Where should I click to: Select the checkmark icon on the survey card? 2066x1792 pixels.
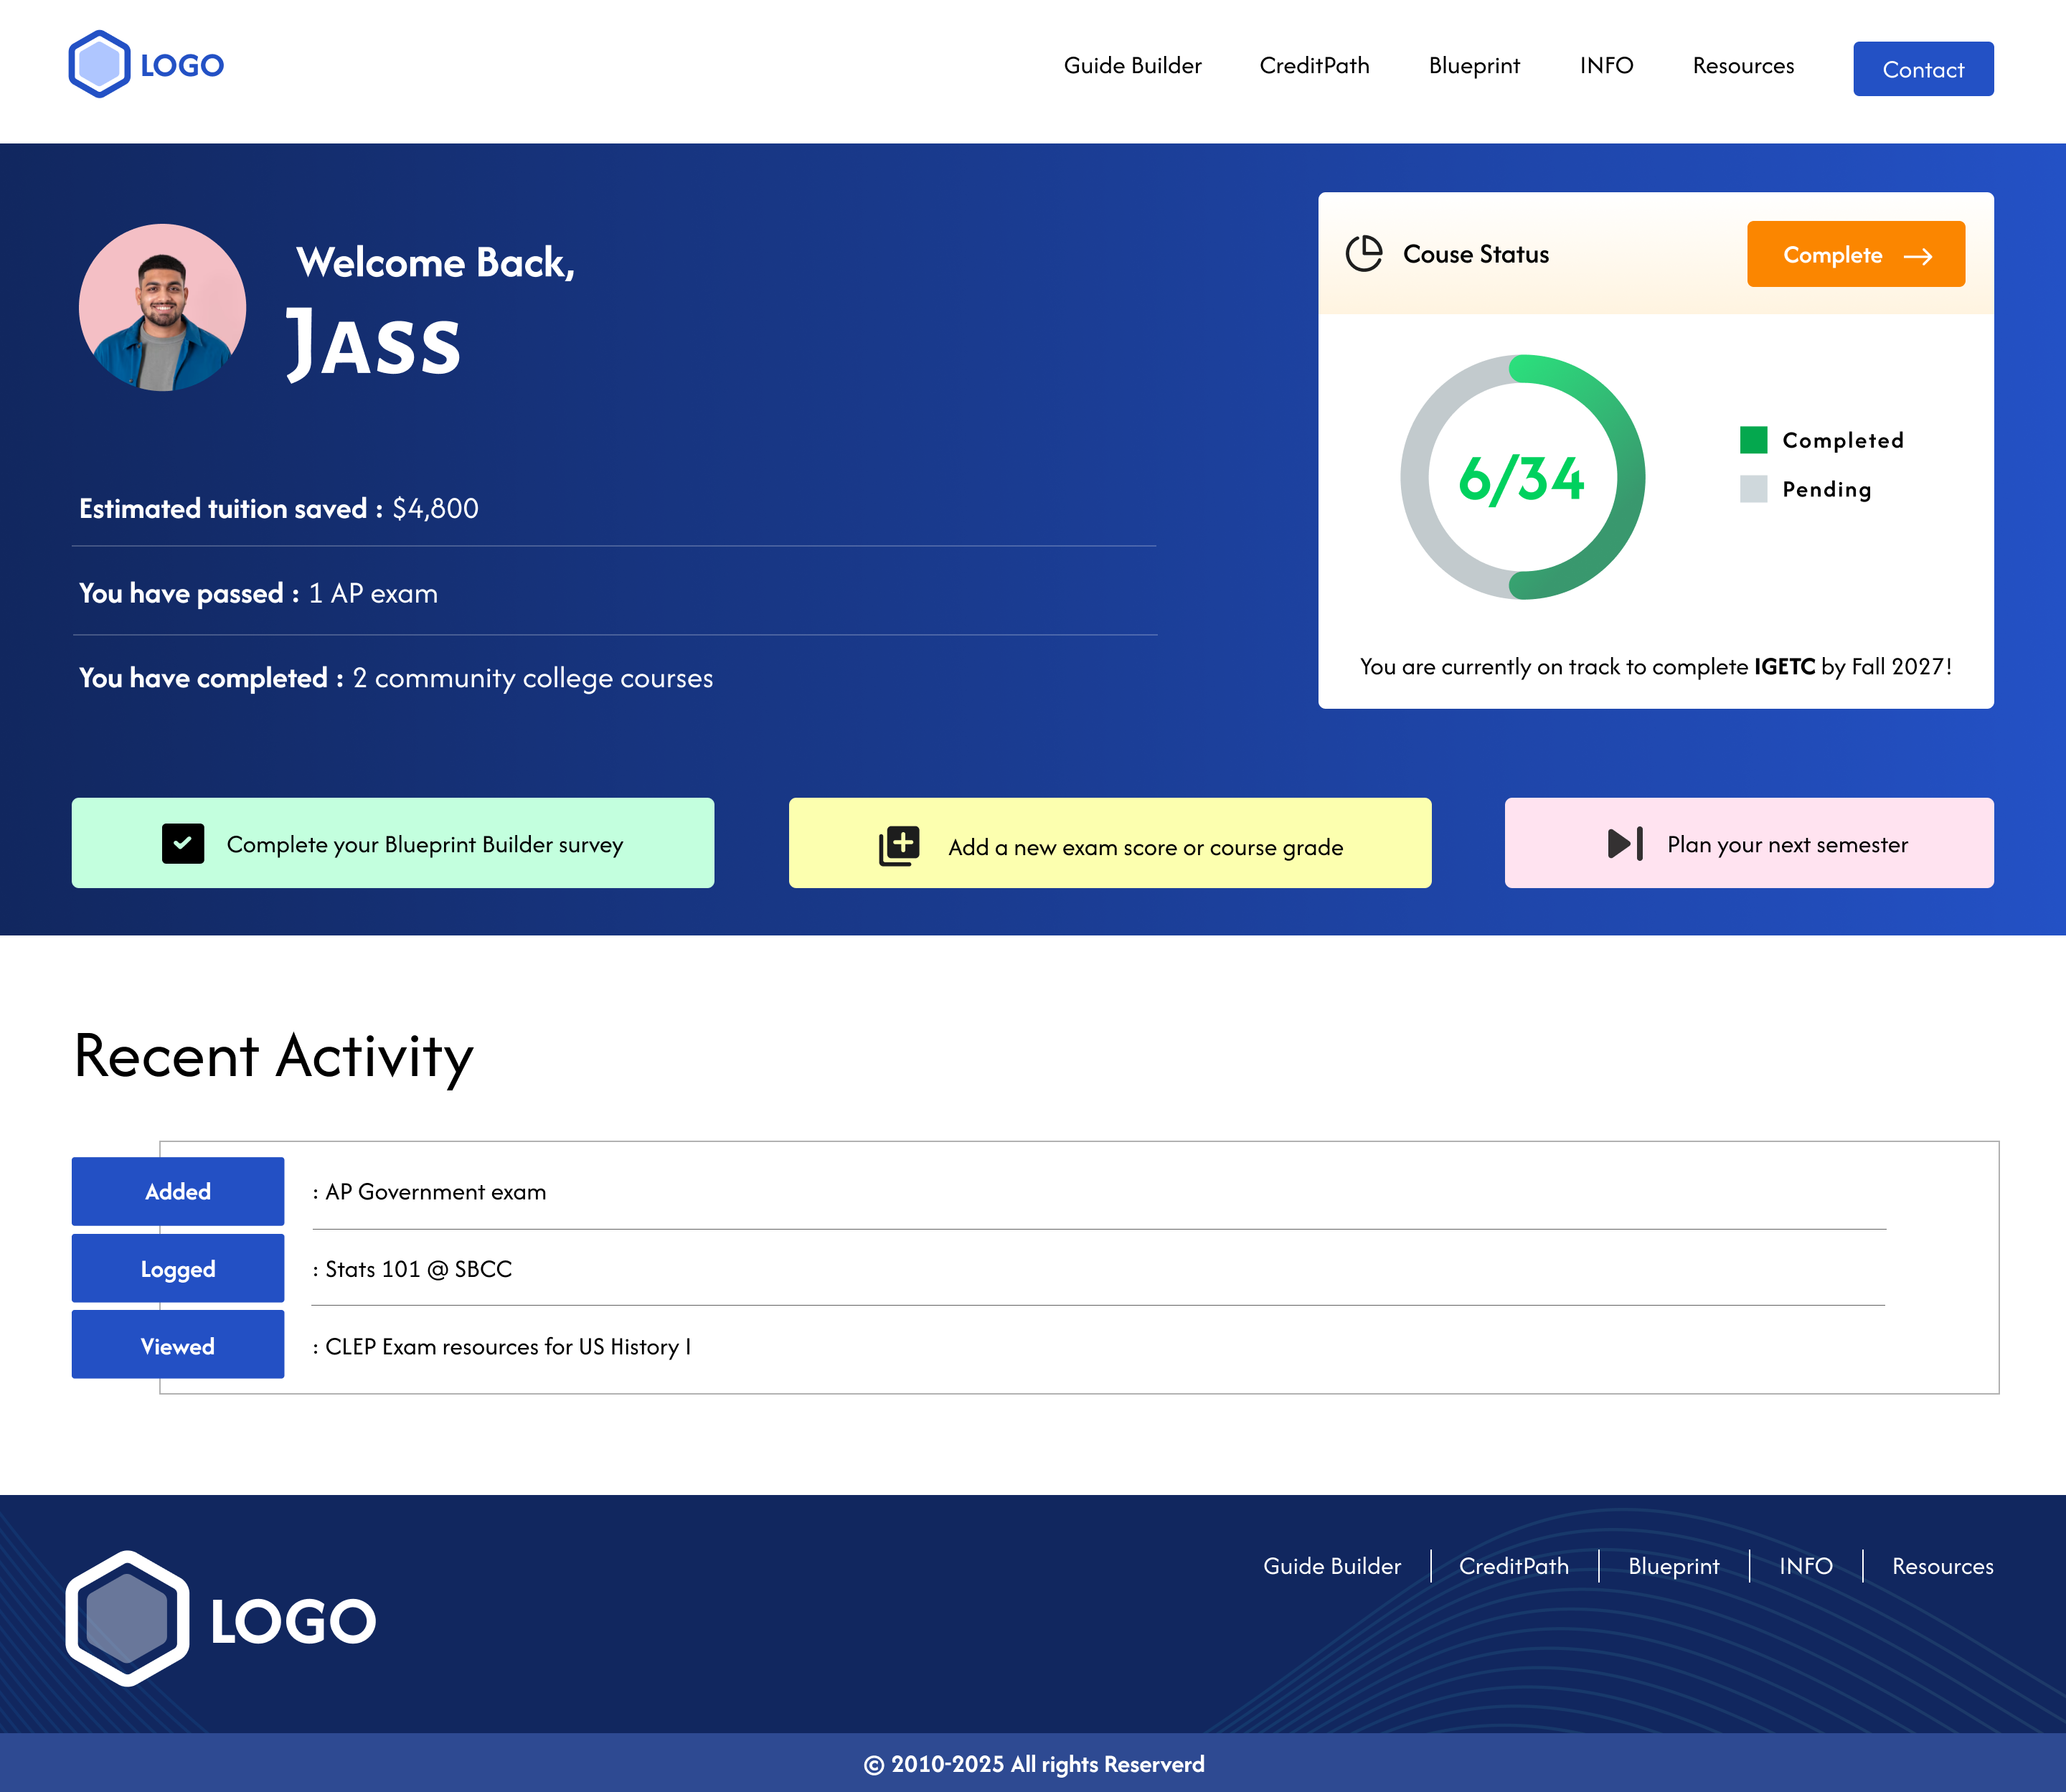[182, 843]
